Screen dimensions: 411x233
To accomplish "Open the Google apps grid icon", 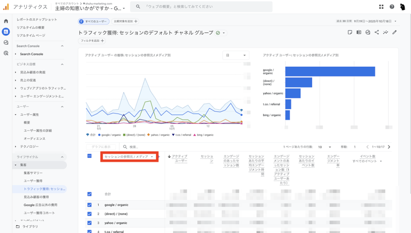I will [381, 7].
